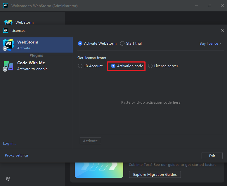Screen dimensions: 227x186
Task: Select Code With Me plugin entry
Action: 36,66
